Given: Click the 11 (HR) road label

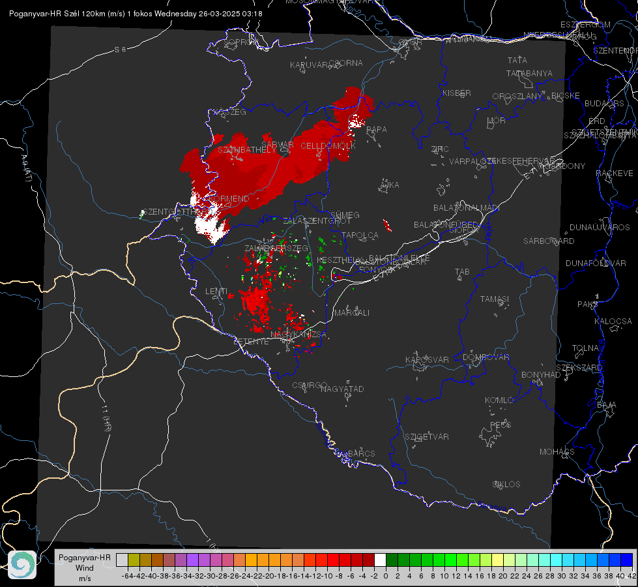Looking at the screenshot, I should point(106,418).
